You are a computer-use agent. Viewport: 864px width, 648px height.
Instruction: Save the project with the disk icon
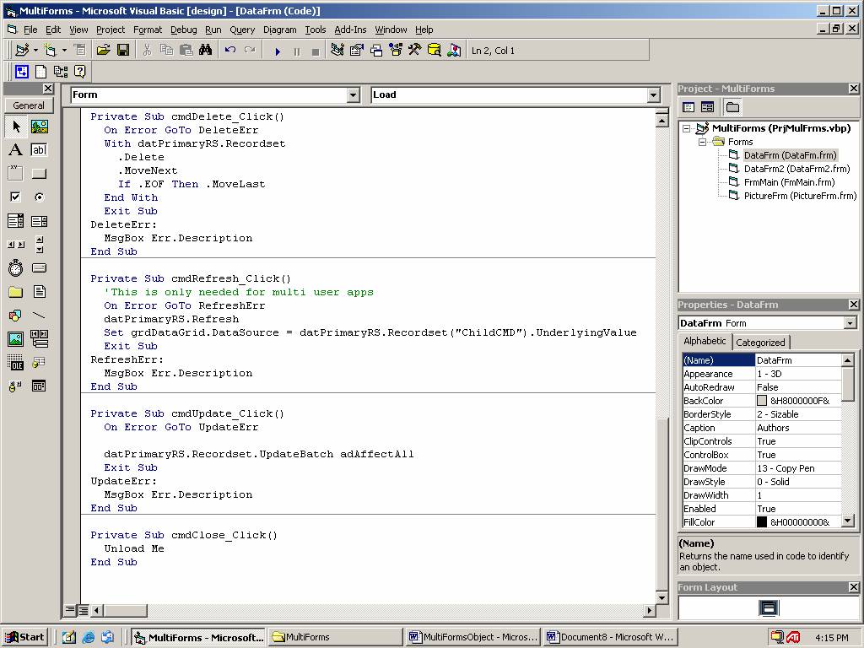pos(123,51)
